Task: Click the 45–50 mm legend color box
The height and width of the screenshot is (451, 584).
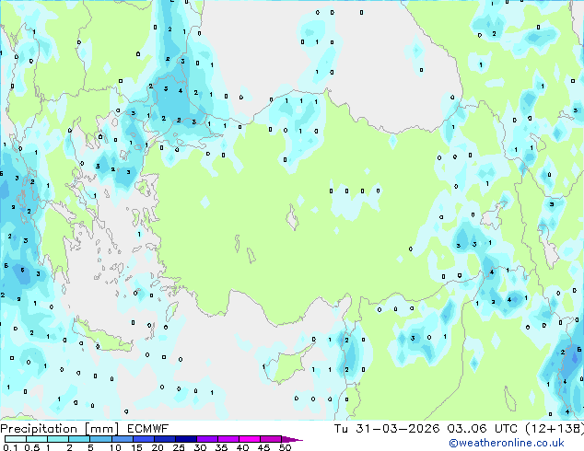Action: (x=271, y=439)
